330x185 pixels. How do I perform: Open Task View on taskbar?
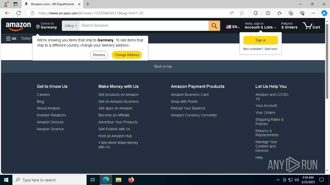[93, 180]
